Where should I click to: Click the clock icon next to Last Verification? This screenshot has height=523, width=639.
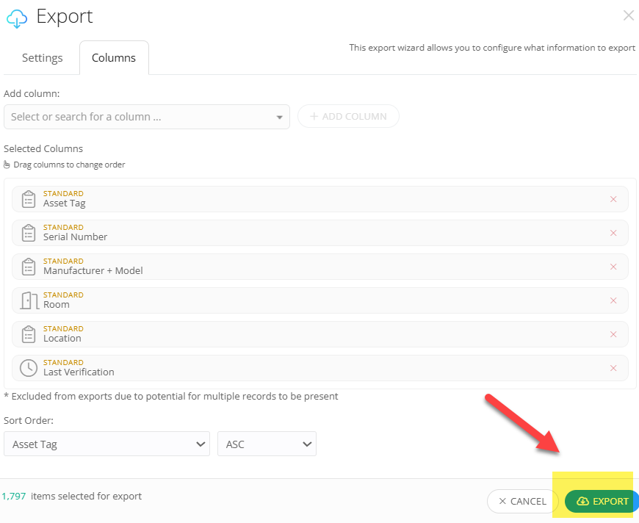coord(28,367)
